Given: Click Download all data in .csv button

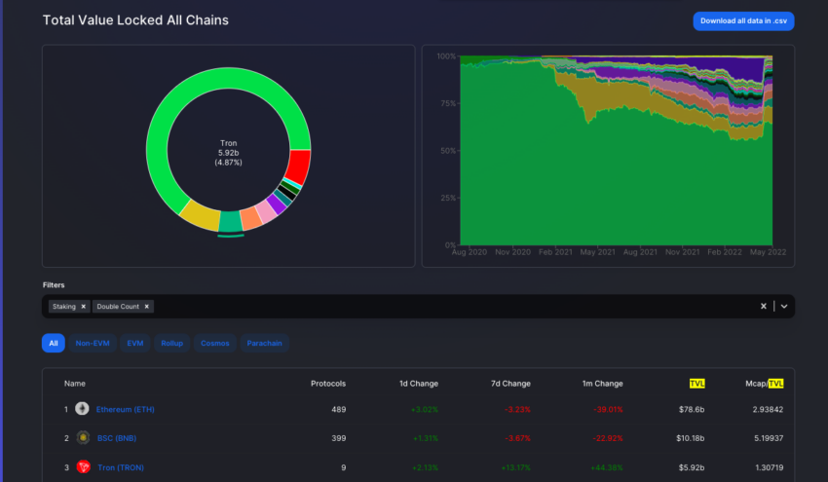Looking at the screenshot, I should point(743,20).
